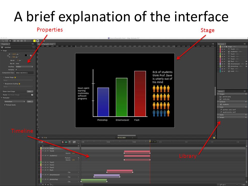
Task: Select the Rounded Rectangle tool
Action: pos(18,41)
